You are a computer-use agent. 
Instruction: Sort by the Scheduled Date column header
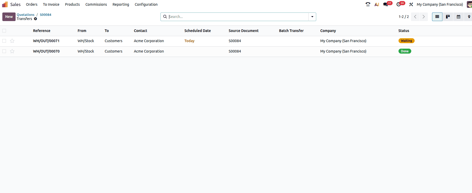[198, 31]
